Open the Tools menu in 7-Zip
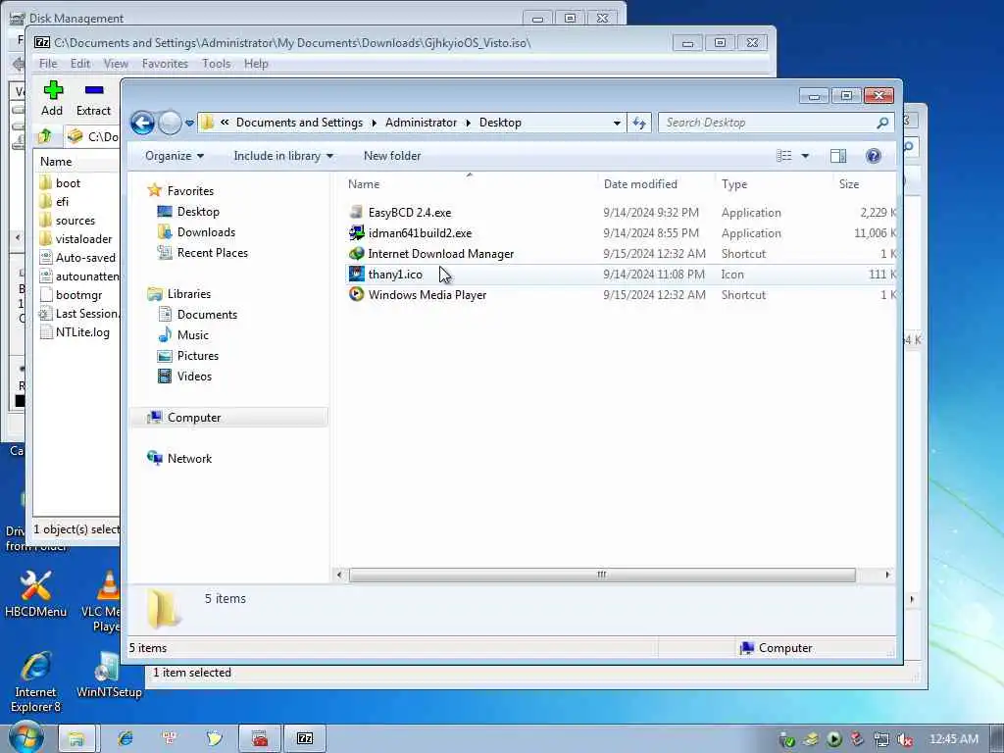Viewport: 1004px width, 753px height. coord(217,64)
